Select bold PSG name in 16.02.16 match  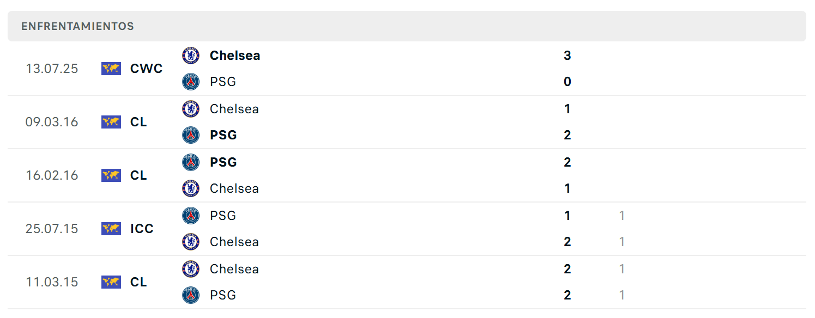(224, 162)
